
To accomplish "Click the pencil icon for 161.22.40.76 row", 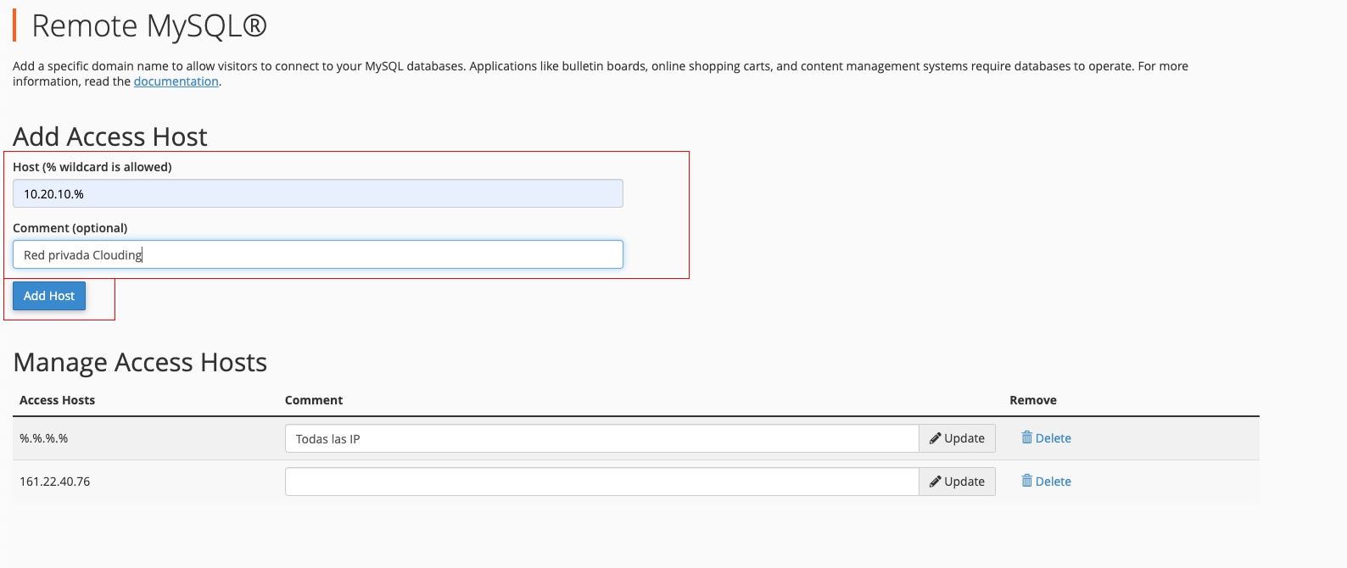I will (936, 482).
